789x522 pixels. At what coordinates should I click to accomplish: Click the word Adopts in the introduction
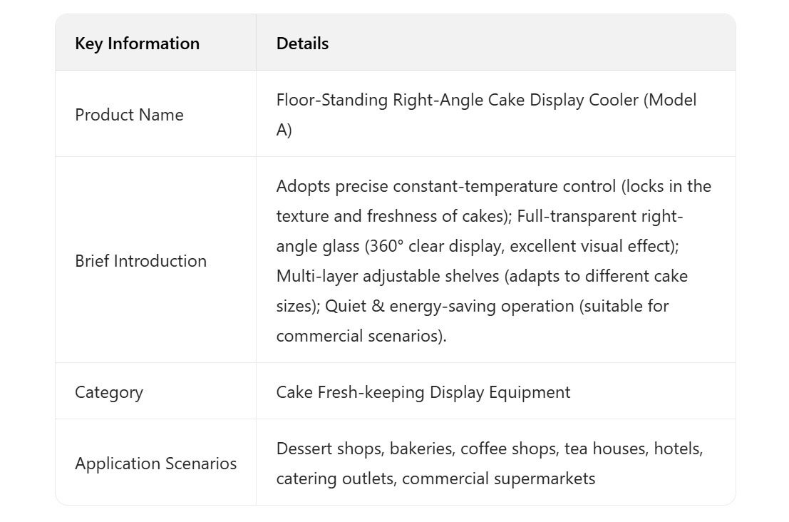303,187
